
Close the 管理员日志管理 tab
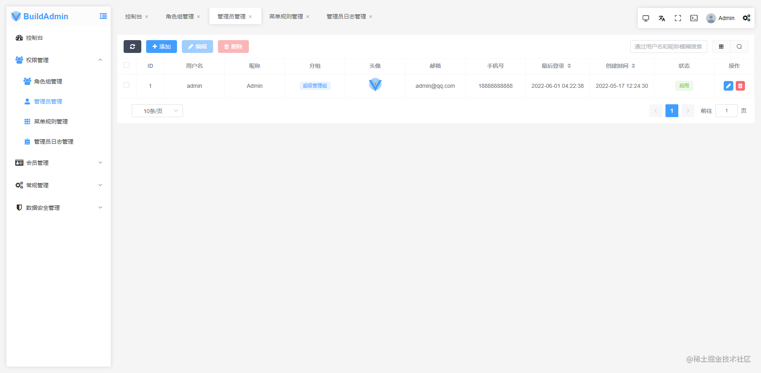pos(371,17)
